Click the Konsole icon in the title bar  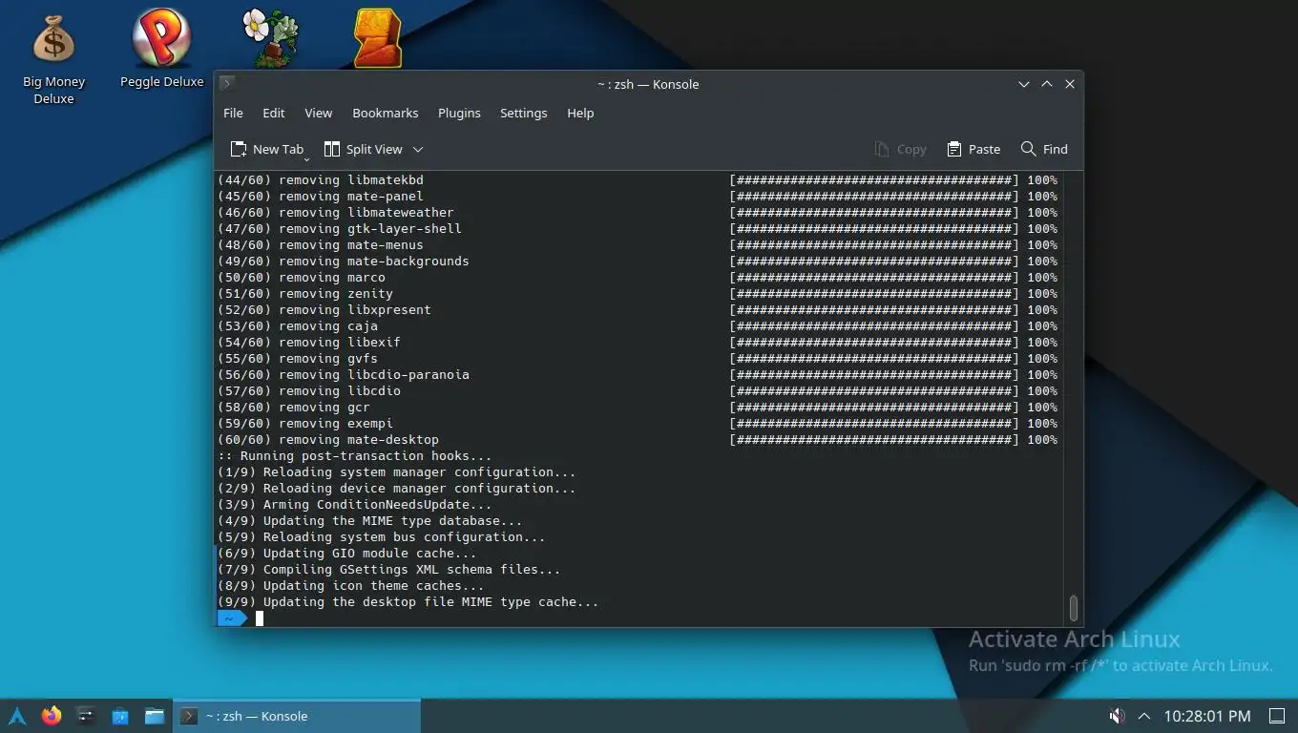(x=227, y=83)
